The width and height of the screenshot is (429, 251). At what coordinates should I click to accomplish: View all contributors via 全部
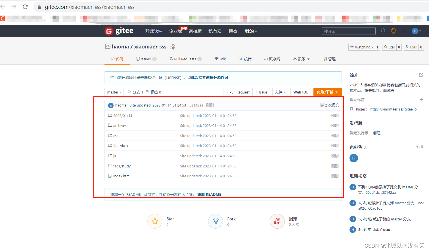[419, 146]
